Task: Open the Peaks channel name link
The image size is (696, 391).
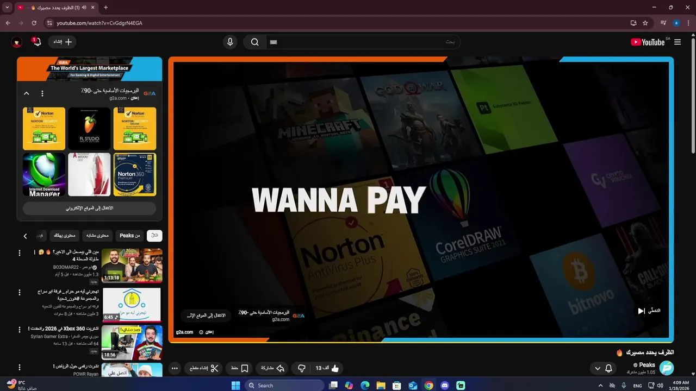Action: tap(647, 365)
